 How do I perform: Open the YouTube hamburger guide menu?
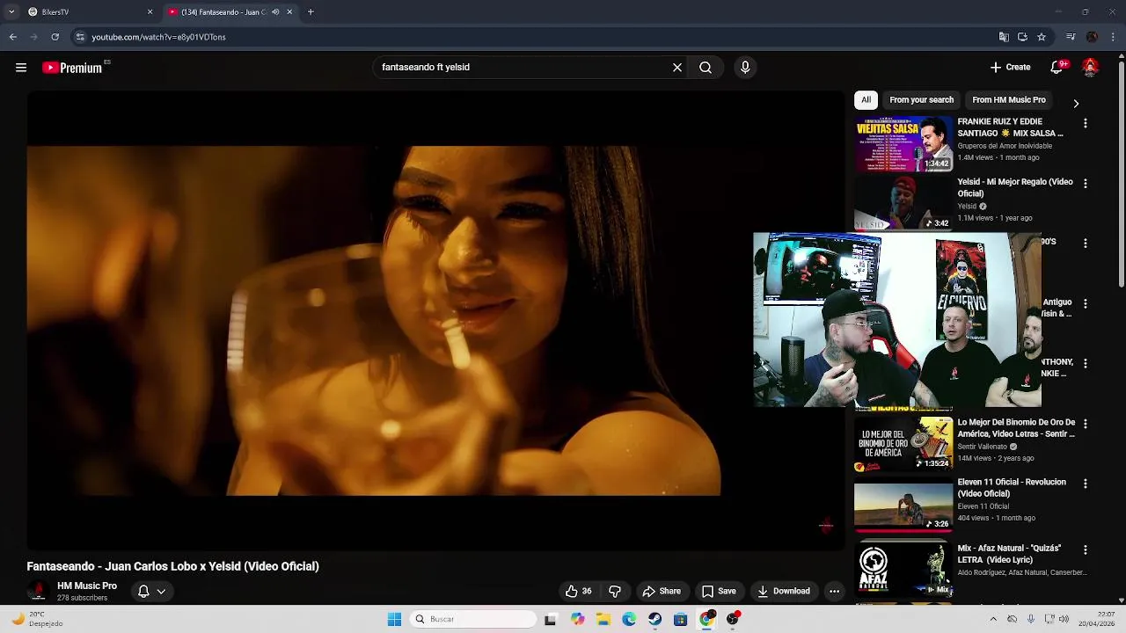(21, 67)
